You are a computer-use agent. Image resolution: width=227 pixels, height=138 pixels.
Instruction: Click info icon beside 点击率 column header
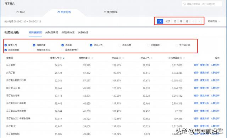tap(120, 58)
